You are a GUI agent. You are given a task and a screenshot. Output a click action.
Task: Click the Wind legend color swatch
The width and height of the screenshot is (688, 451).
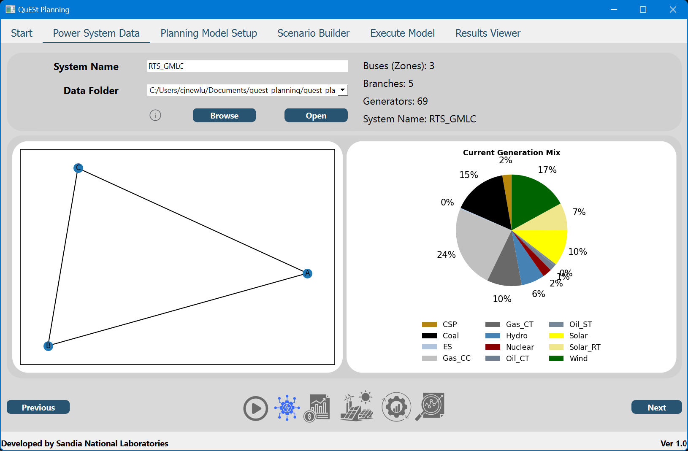click(x=556, y=359)
